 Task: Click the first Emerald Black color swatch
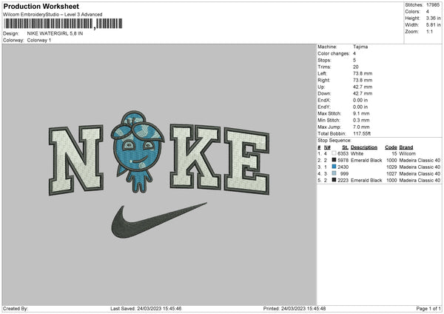pos(334,160)
